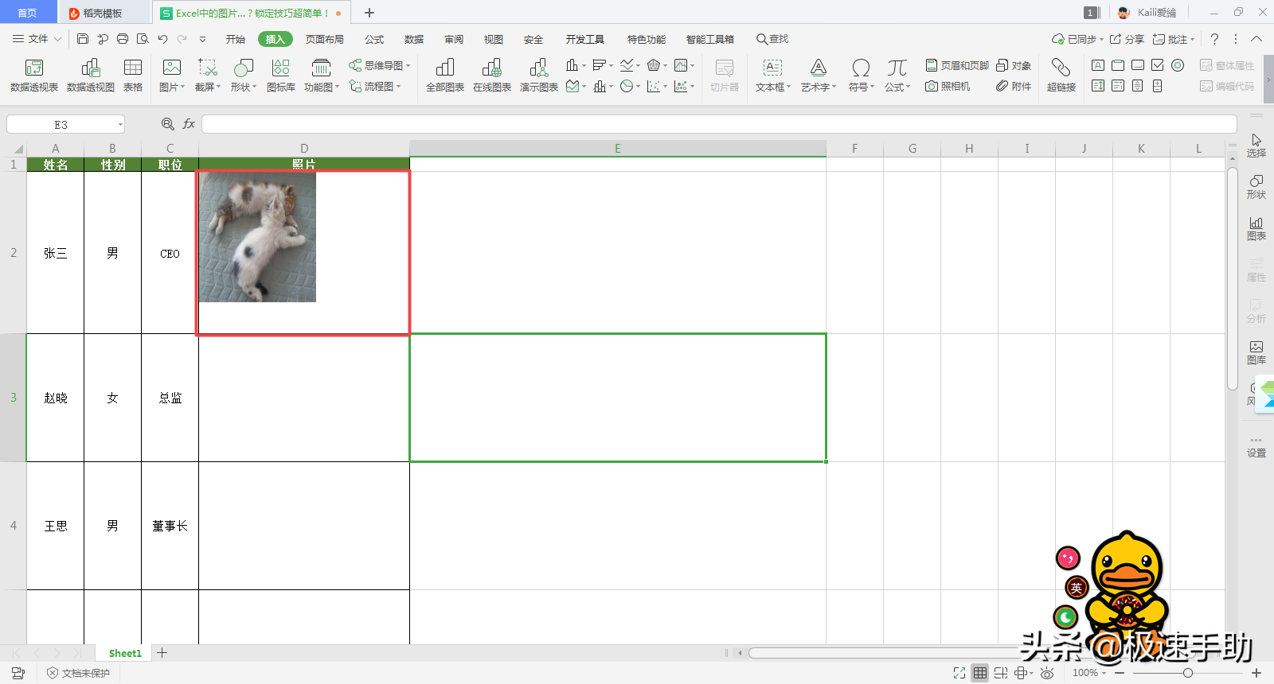Click the save icon in quick toolbar
This screenshot has height=684, width=1274.
[83, 38]
